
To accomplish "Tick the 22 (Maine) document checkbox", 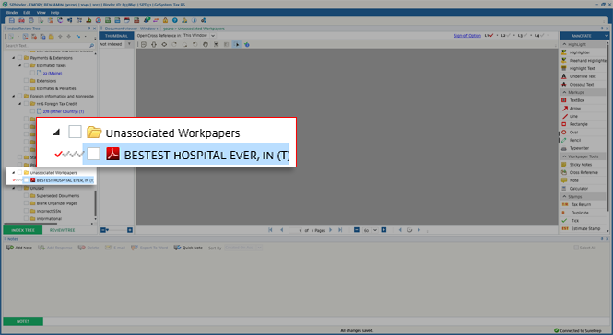I will coord(32,73).
